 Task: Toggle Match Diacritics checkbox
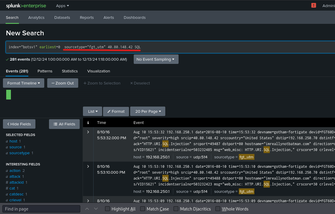[176, 209]
